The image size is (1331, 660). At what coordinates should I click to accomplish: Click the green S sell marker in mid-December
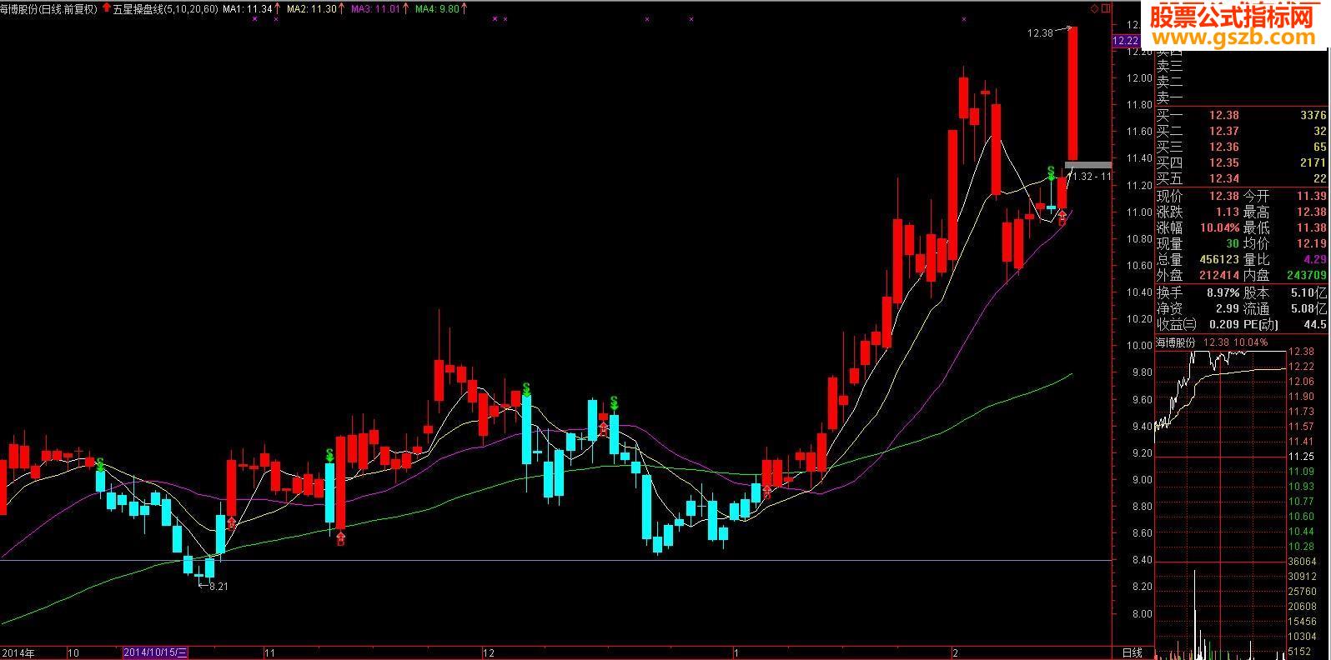click(x=614, y=403)
